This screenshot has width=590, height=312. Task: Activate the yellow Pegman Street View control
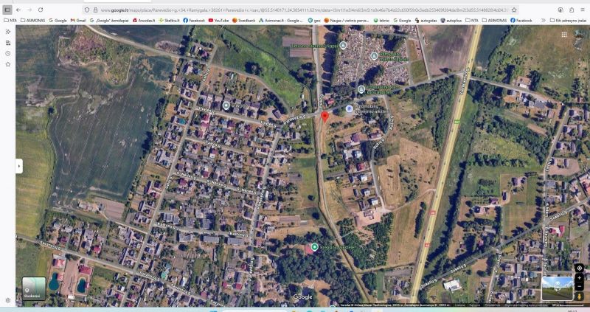[580, 297]
